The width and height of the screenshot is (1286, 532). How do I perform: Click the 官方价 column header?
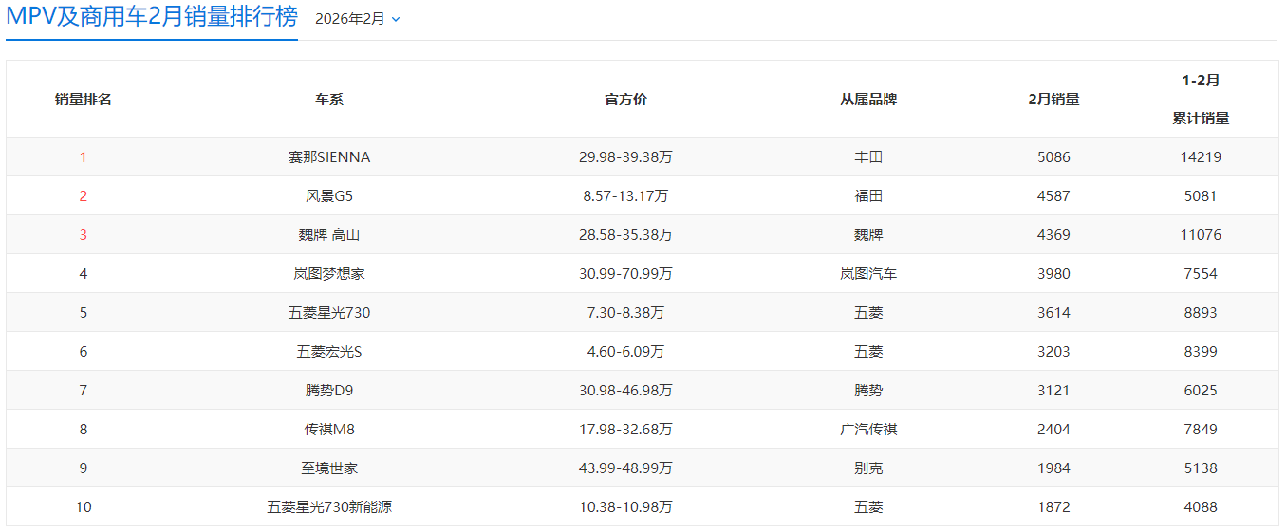point(625,100)
